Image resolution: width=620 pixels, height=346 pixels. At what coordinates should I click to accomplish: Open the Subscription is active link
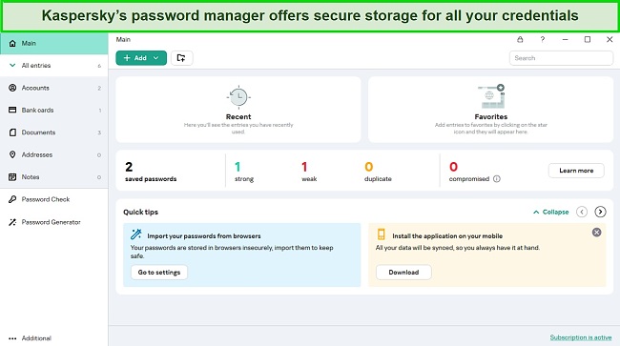pos(581,337)
